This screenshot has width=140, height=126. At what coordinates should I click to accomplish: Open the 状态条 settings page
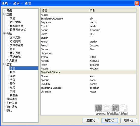(14, 95)
